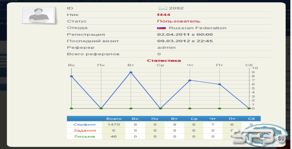The height and width of the screenshot is (149, 292).
Task: Click the Статистика chart heading
Action: tap(164, 61)
